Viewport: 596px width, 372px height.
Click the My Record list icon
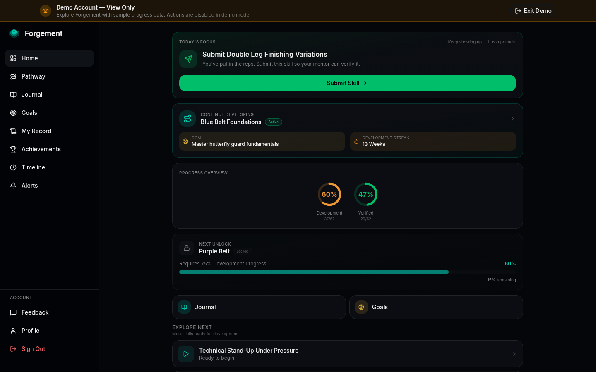click(13, 131)
